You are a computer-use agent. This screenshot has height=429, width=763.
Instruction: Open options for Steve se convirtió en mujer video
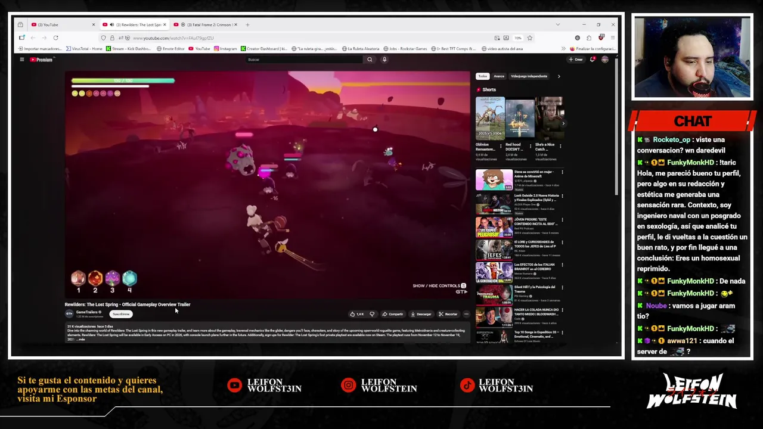562,172
